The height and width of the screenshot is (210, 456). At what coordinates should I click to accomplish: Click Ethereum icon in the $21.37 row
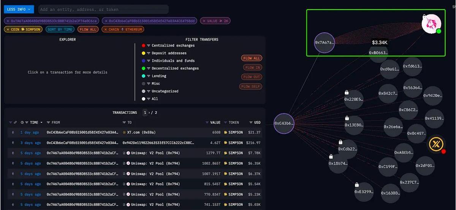click(13, 132)
